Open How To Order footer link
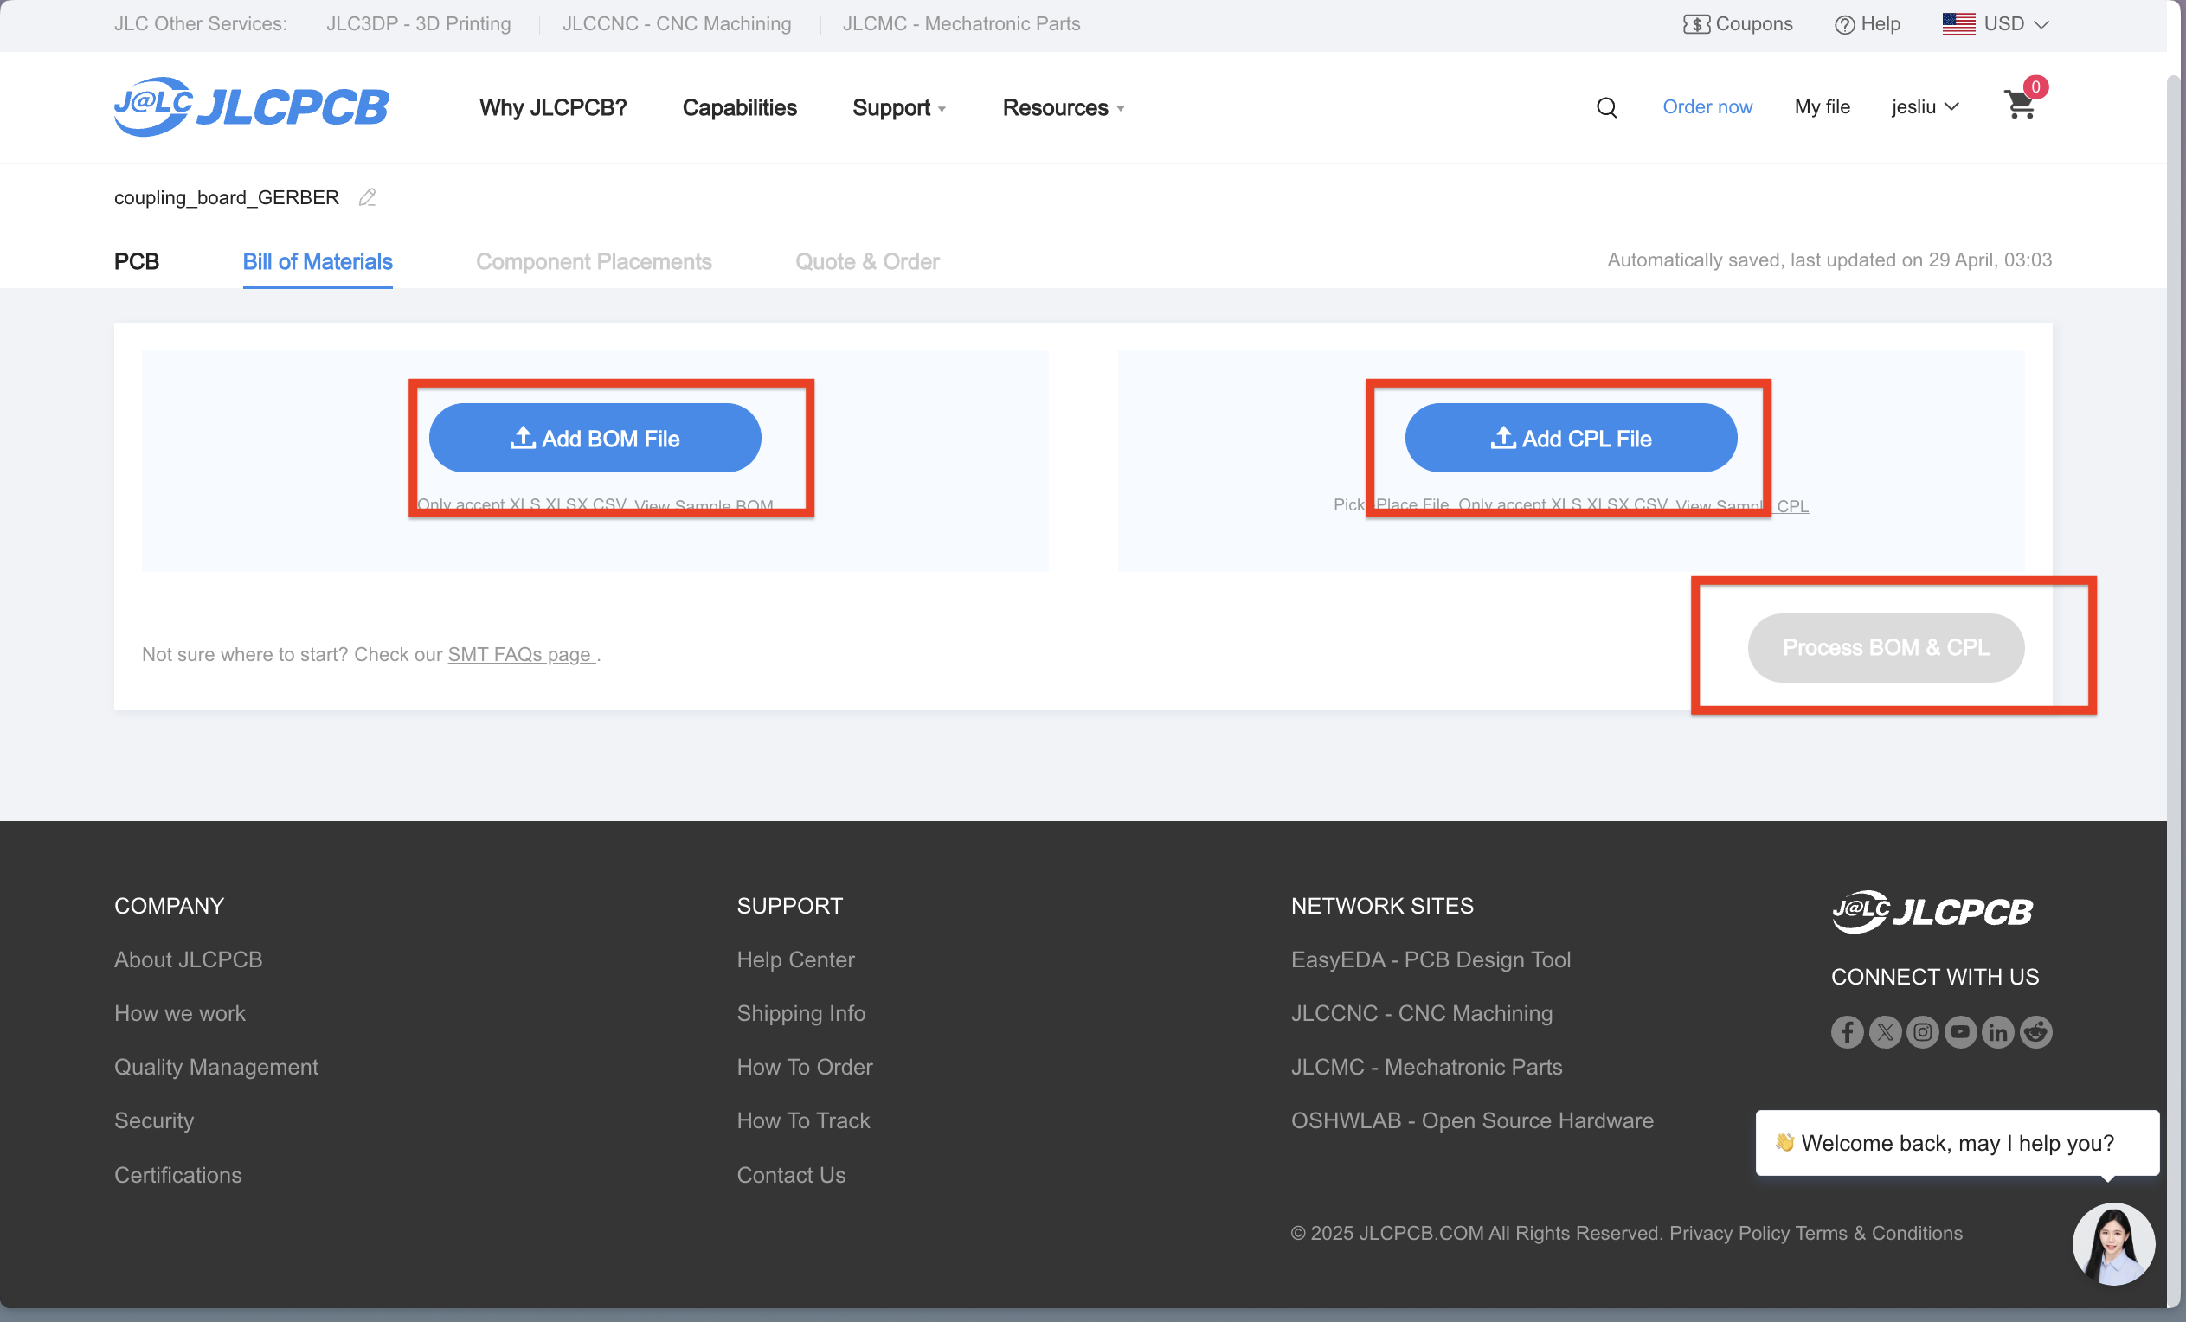Image resolution: width=2186 pixels, height=1322 pixels. (x=804, y=1068)
